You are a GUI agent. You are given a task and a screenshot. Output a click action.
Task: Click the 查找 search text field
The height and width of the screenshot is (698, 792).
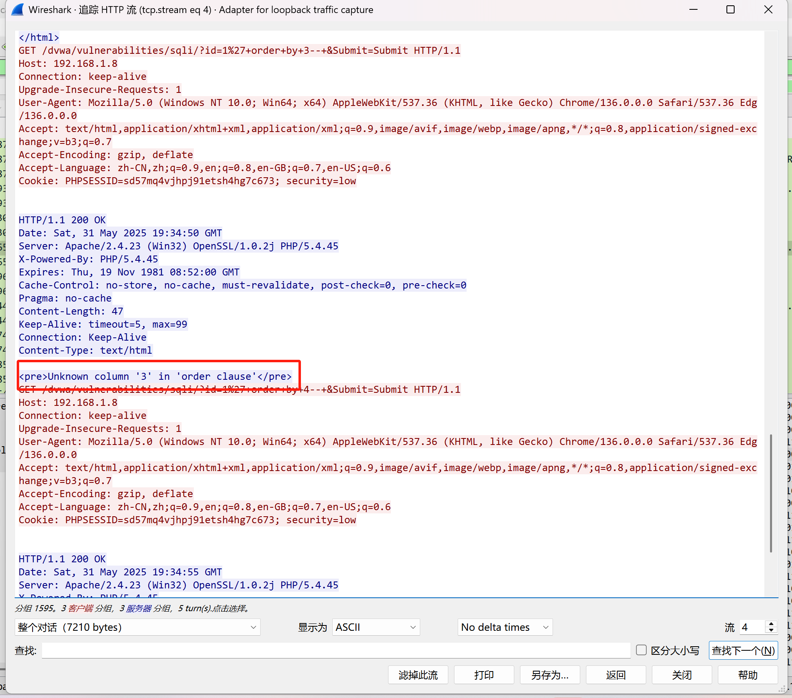click(336, 650)
